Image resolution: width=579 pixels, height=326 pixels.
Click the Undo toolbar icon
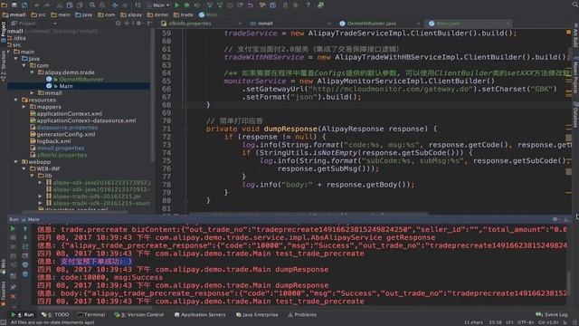point(37,5)
